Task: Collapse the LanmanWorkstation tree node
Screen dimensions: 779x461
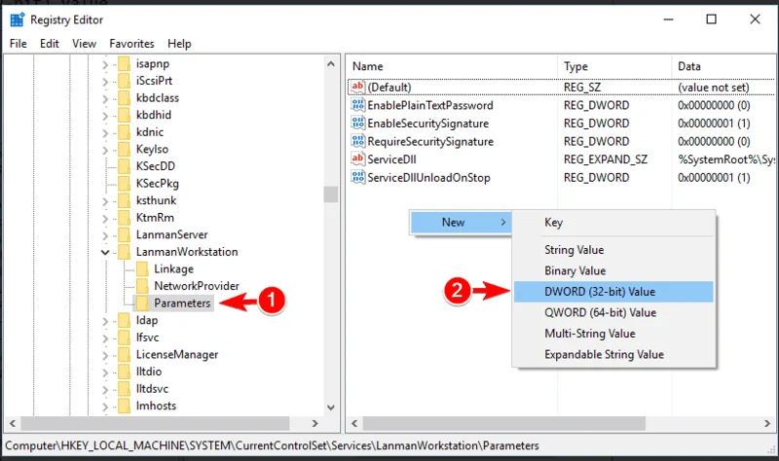Action: pos(105,252)
